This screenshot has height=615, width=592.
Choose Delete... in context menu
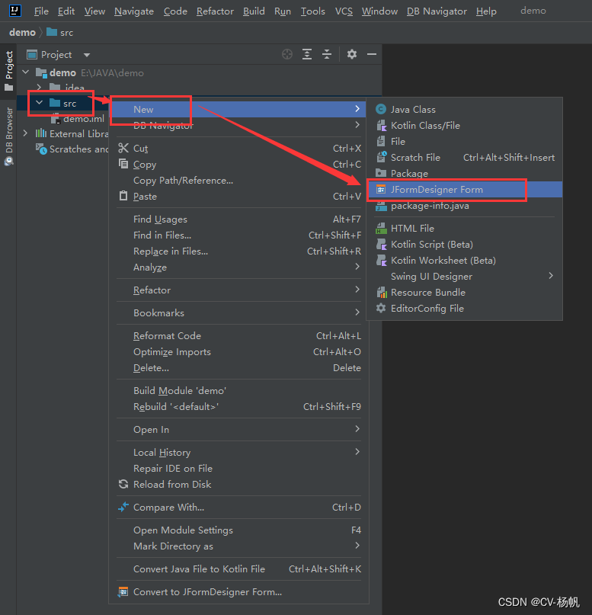(238, 368)
